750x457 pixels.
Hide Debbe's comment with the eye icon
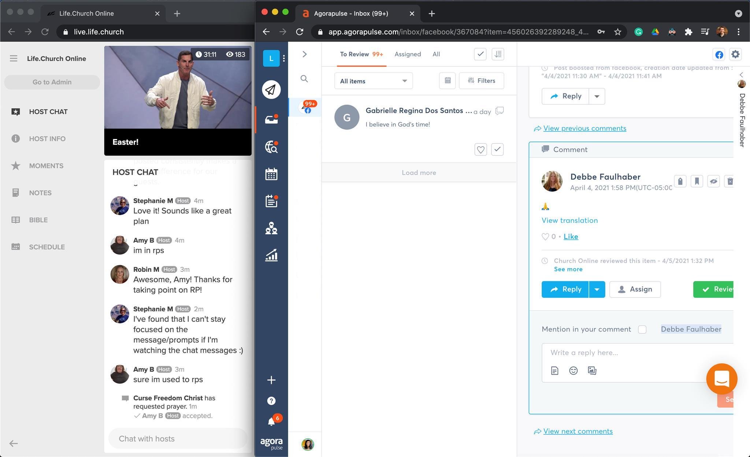[x=713, y=181]
